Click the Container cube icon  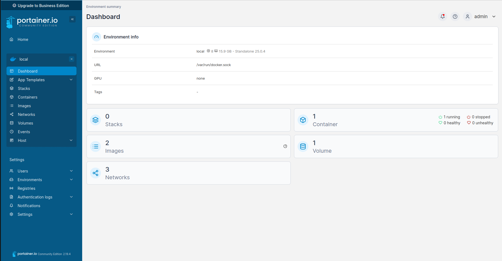[303, 120]
